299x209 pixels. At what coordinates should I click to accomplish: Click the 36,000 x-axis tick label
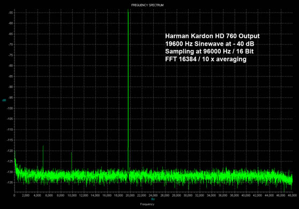click(222, 196)
